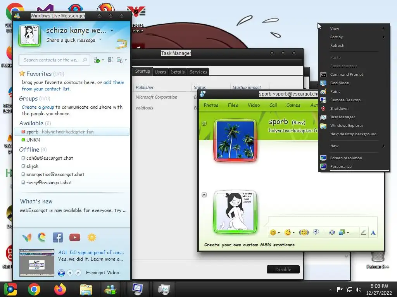Click the voice clip icon in chat toolbar
This screenshot has height=297, width=397.
point(316,232)
